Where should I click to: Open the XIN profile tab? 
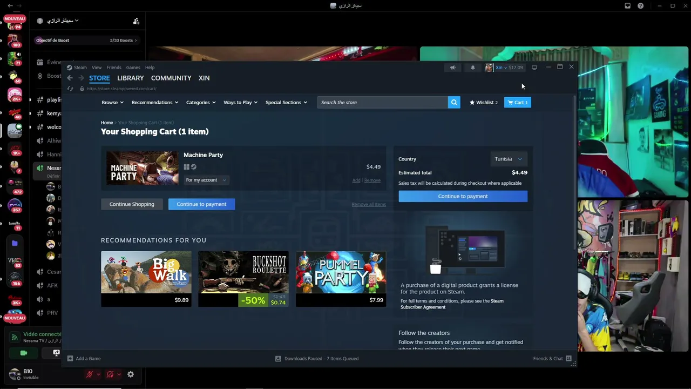pyautogui.click(x=204, y=78)
